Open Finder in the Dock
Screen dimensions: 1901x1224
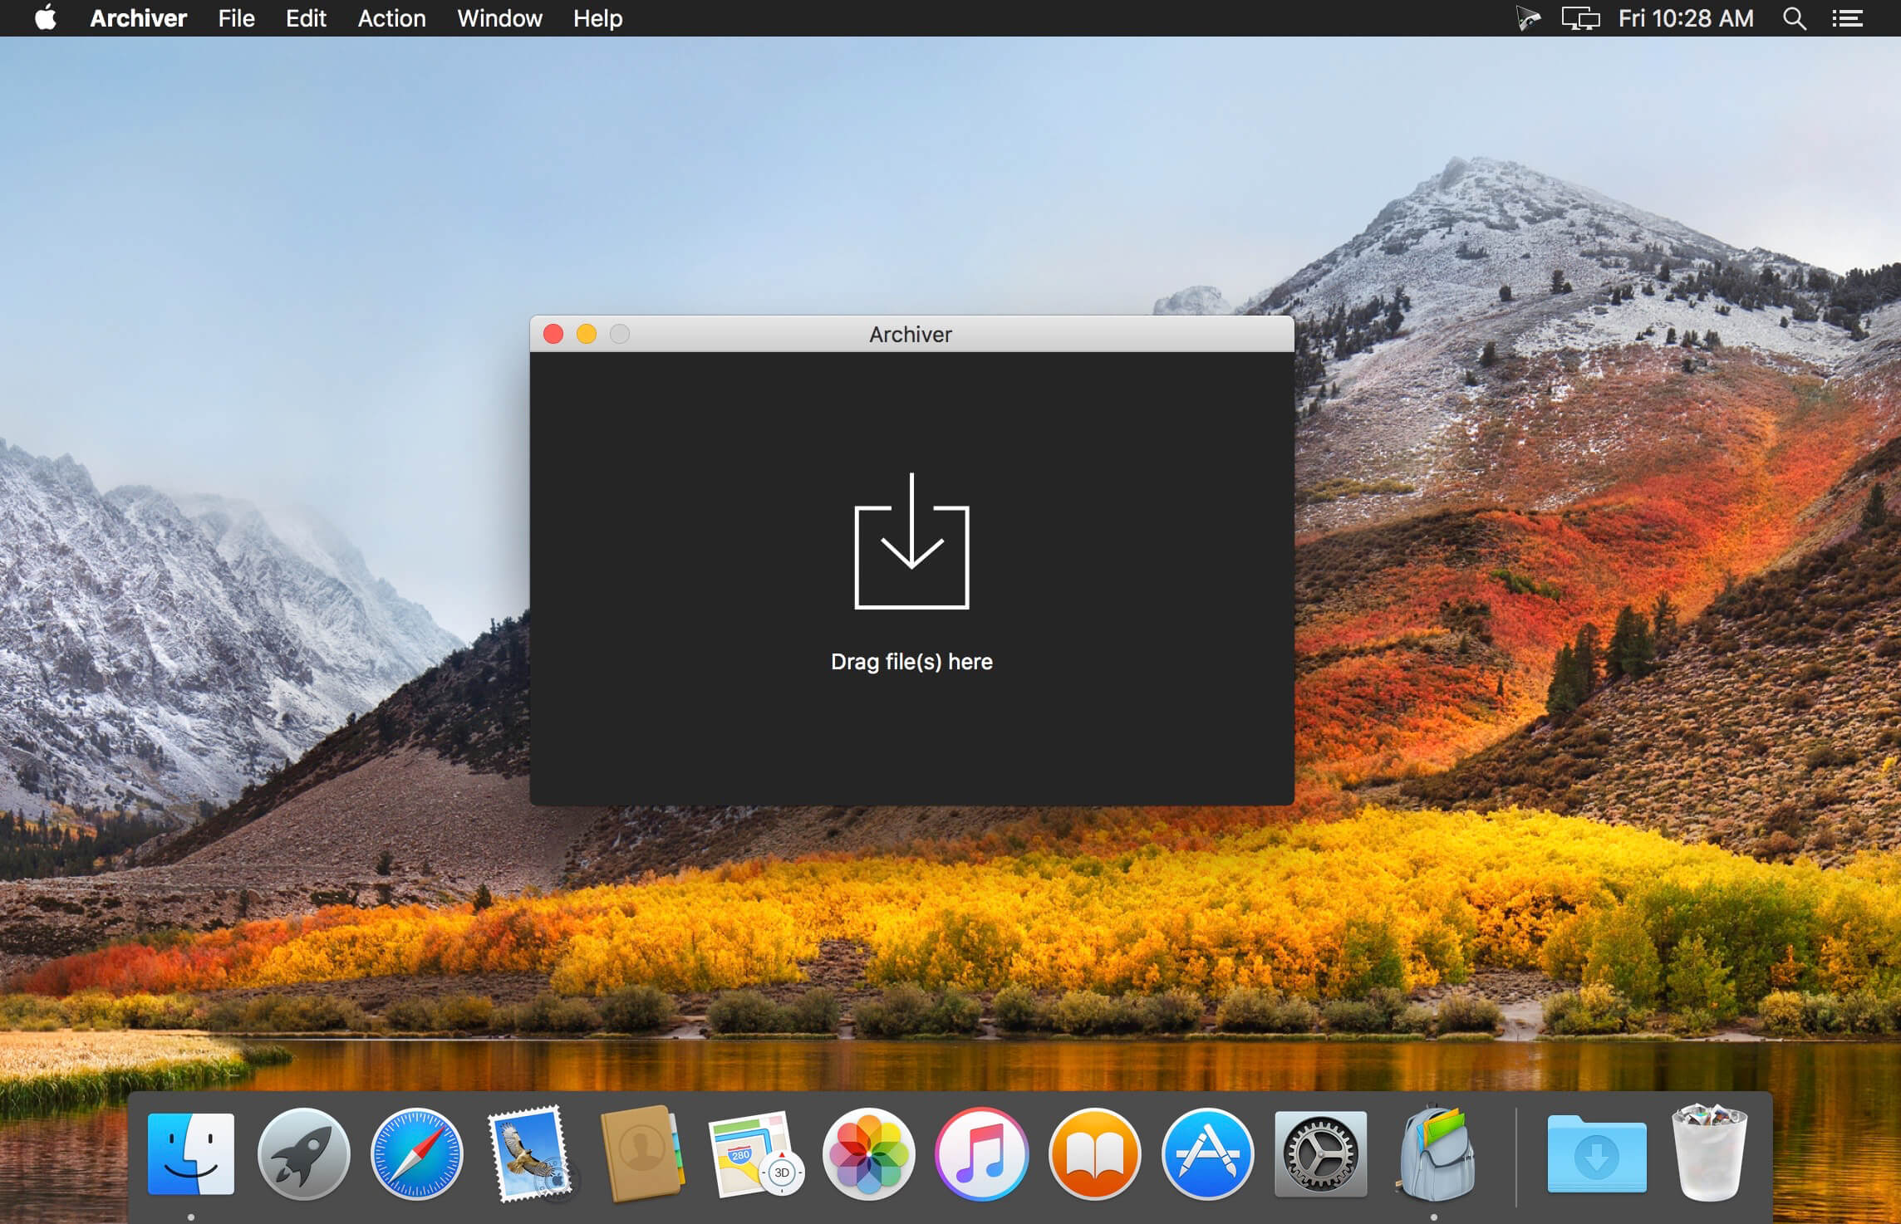pos(190,1154)
